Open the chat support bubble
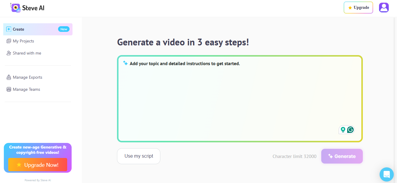The height and width of the screenshot is (183, 397). [386, 174]
